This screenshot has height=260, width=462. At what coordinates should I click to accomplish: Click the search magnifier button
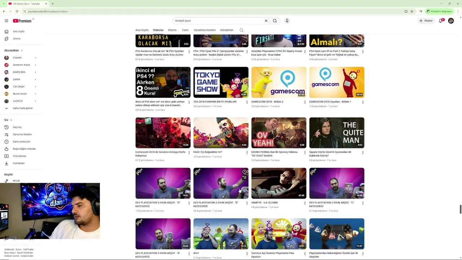point(275,21)
